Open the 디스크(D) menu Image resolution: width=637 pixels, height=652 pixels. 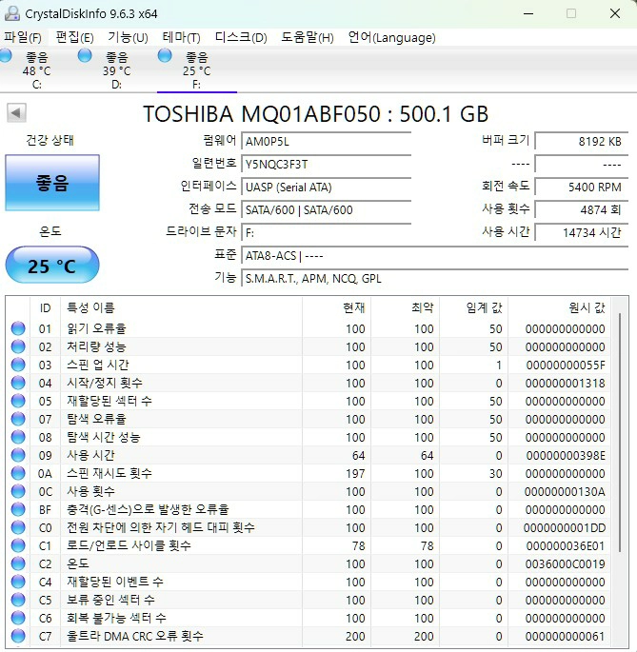[241, 38]
